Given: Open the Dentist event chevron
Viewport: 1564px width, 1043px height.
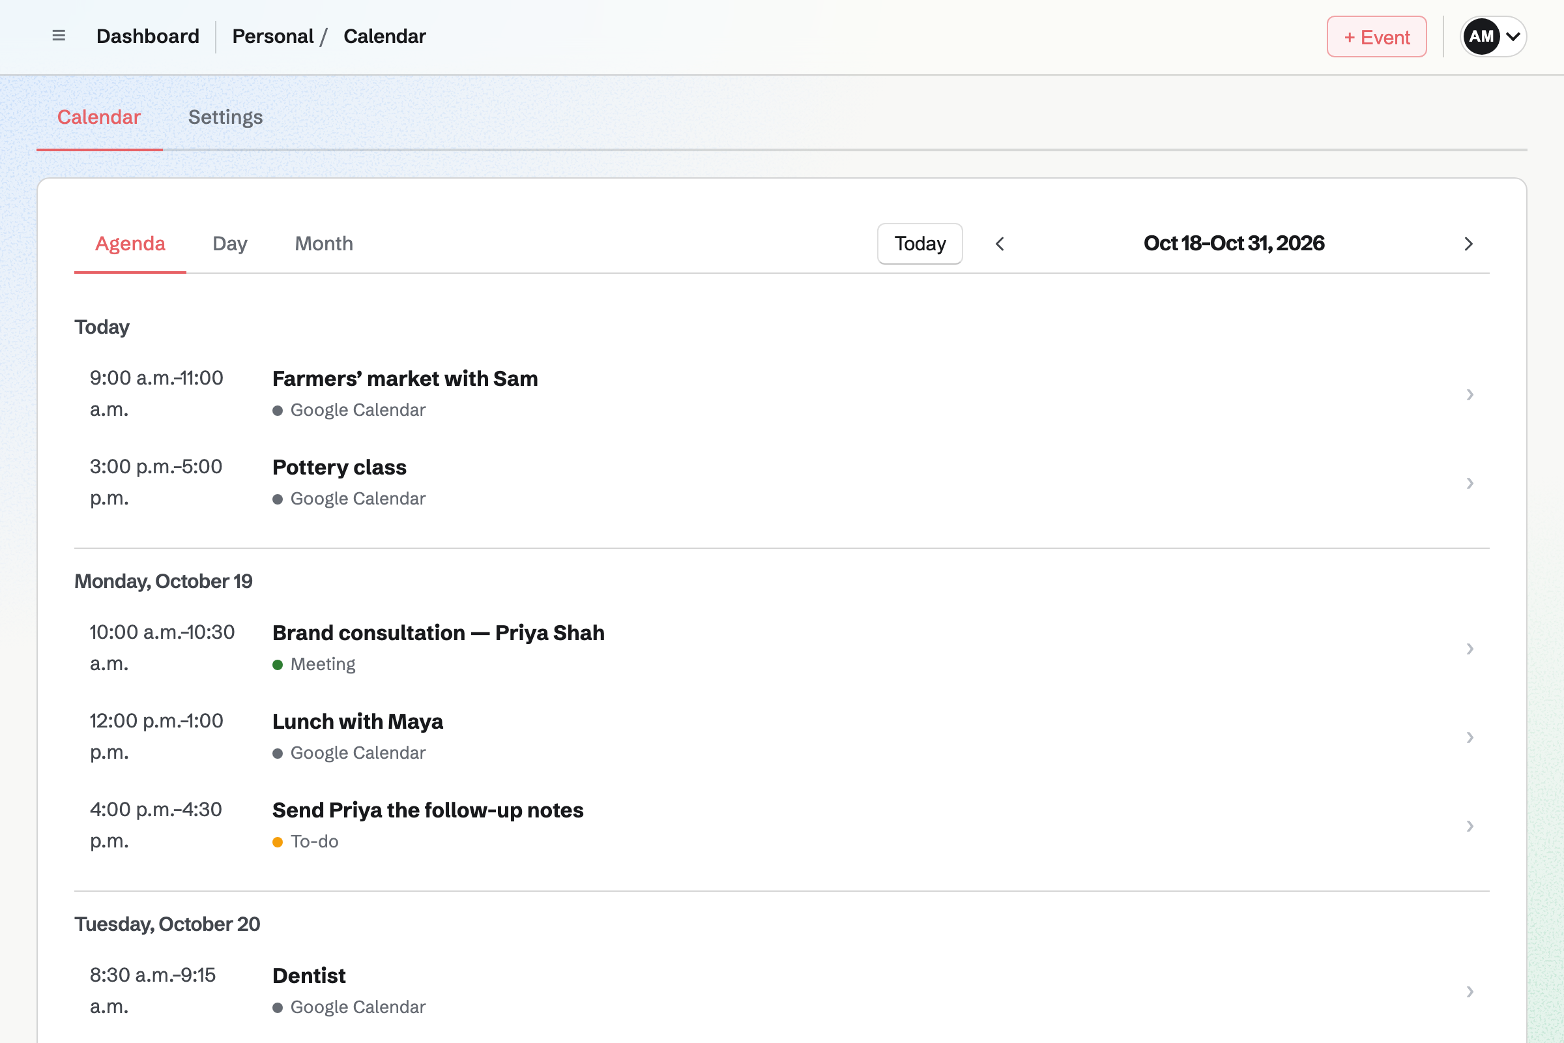Looking at the screenshot, I should pos(1470,992).
